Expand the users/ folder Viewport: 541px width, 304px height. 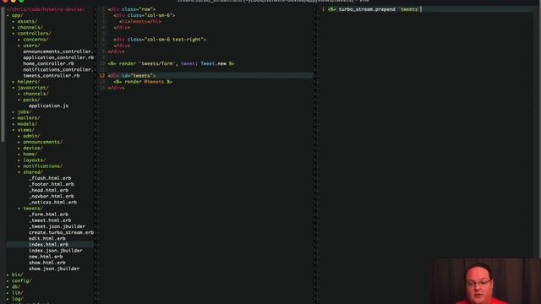point(31,46)
